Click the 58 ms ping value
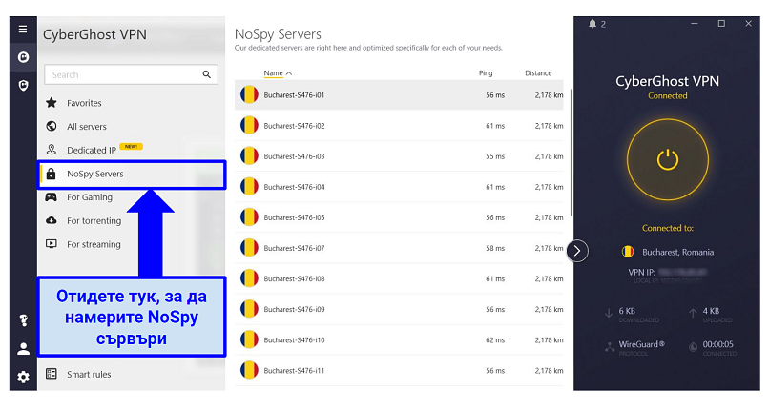The height and width of the screenshot is (411, 769). [495, 248]
